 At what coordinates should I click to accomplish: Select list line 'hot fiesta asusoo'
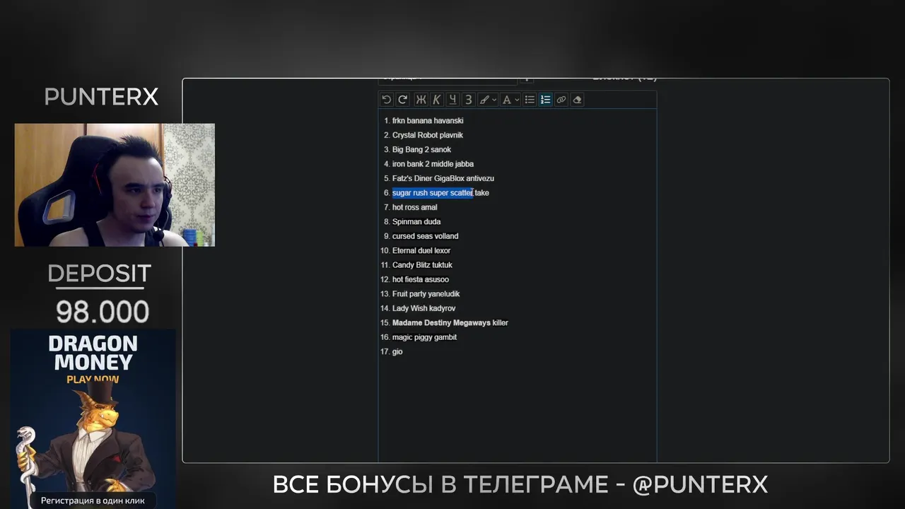coord(421,279)
